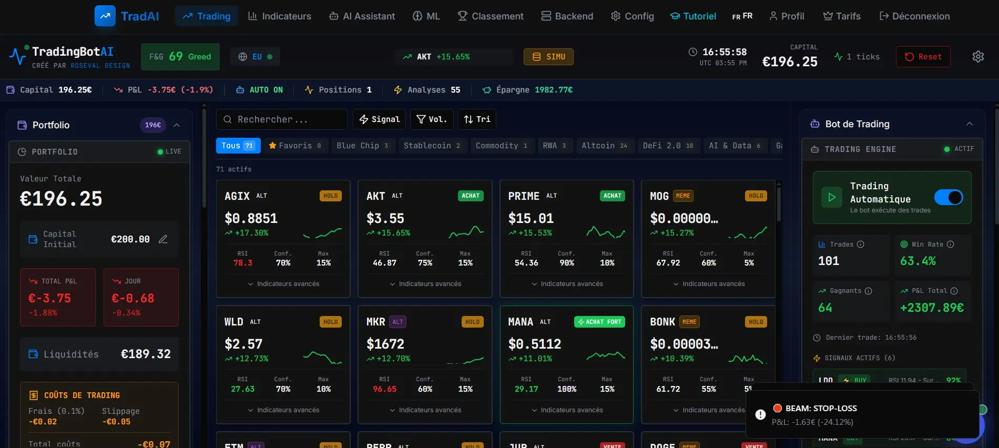Image resolution: width=999 pixels, height=448 pixels.
Task: Filter by Stablecoin category
Action: point(432,146)
